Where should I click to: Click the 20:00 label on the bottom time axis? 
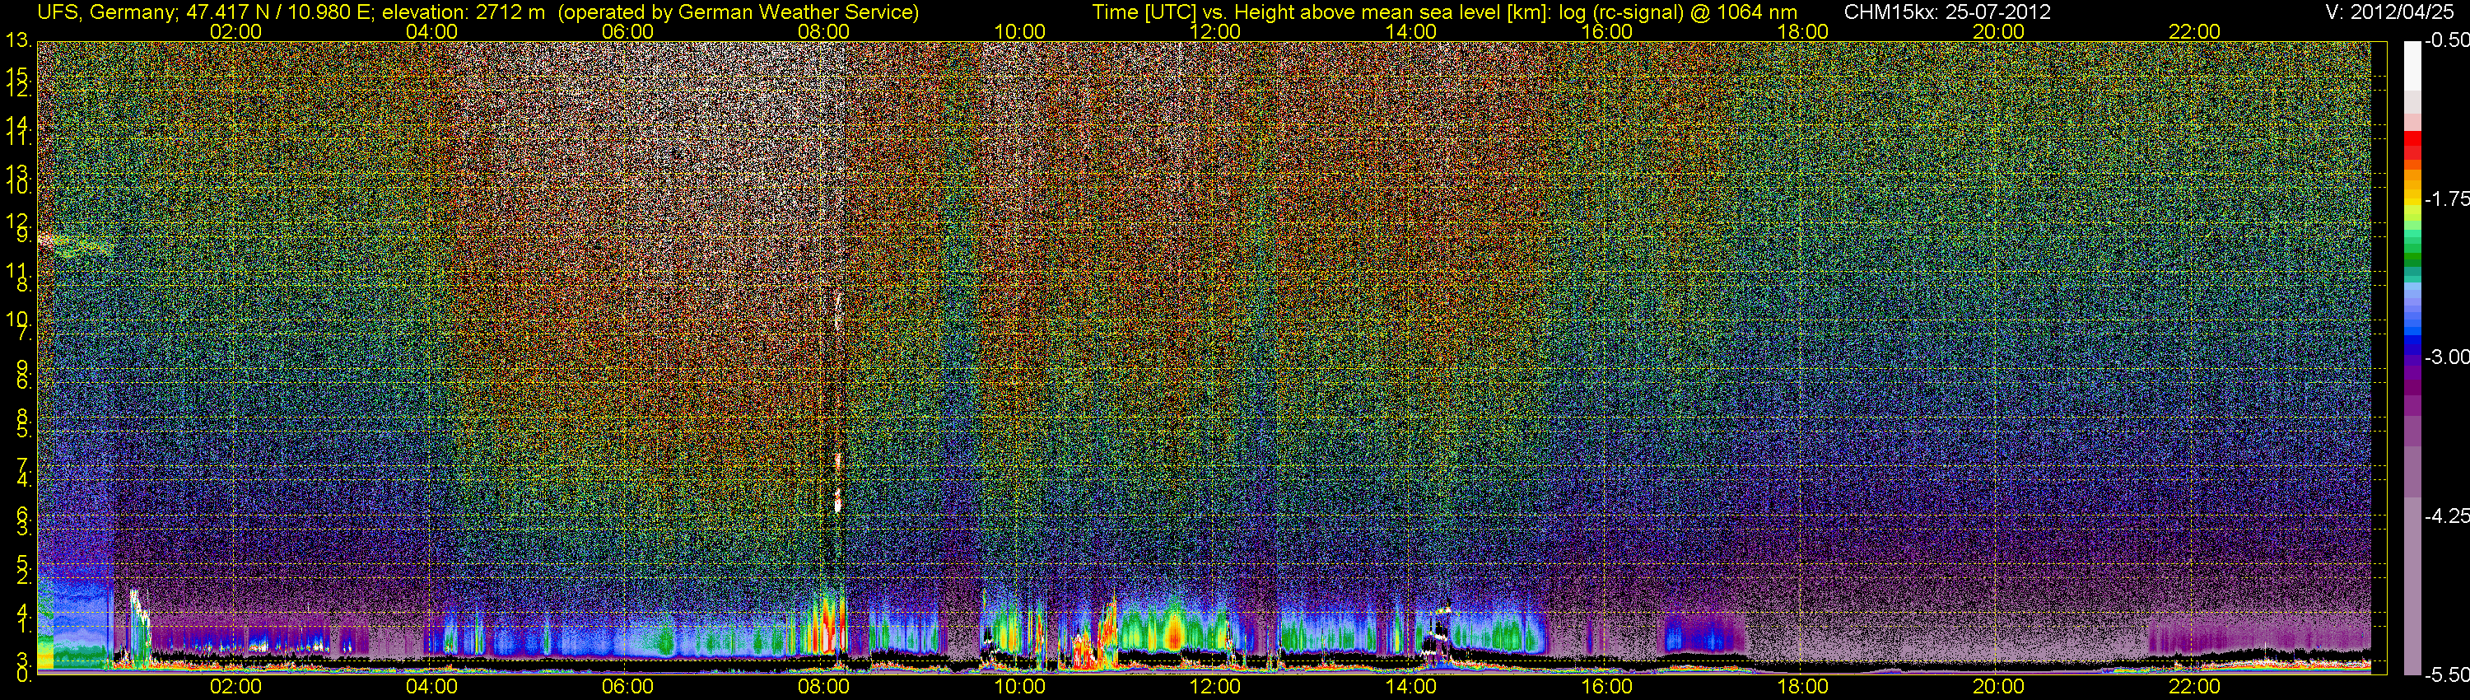[1998, 687]
